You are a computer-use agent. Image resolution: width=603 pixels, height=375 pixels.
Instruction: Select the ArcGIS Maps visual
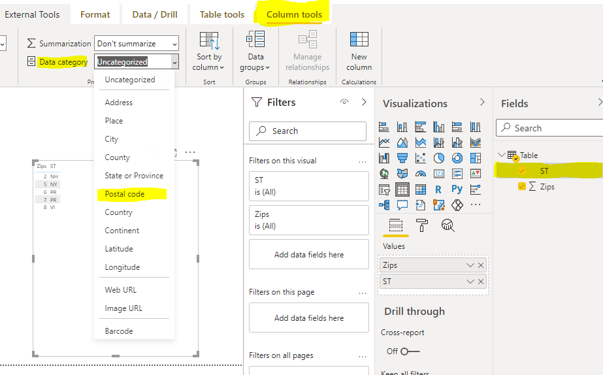tap(439, 205)
